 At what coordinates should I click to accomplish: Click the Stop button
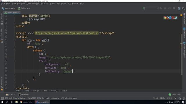pyautogui.click(x=174, y=8)
